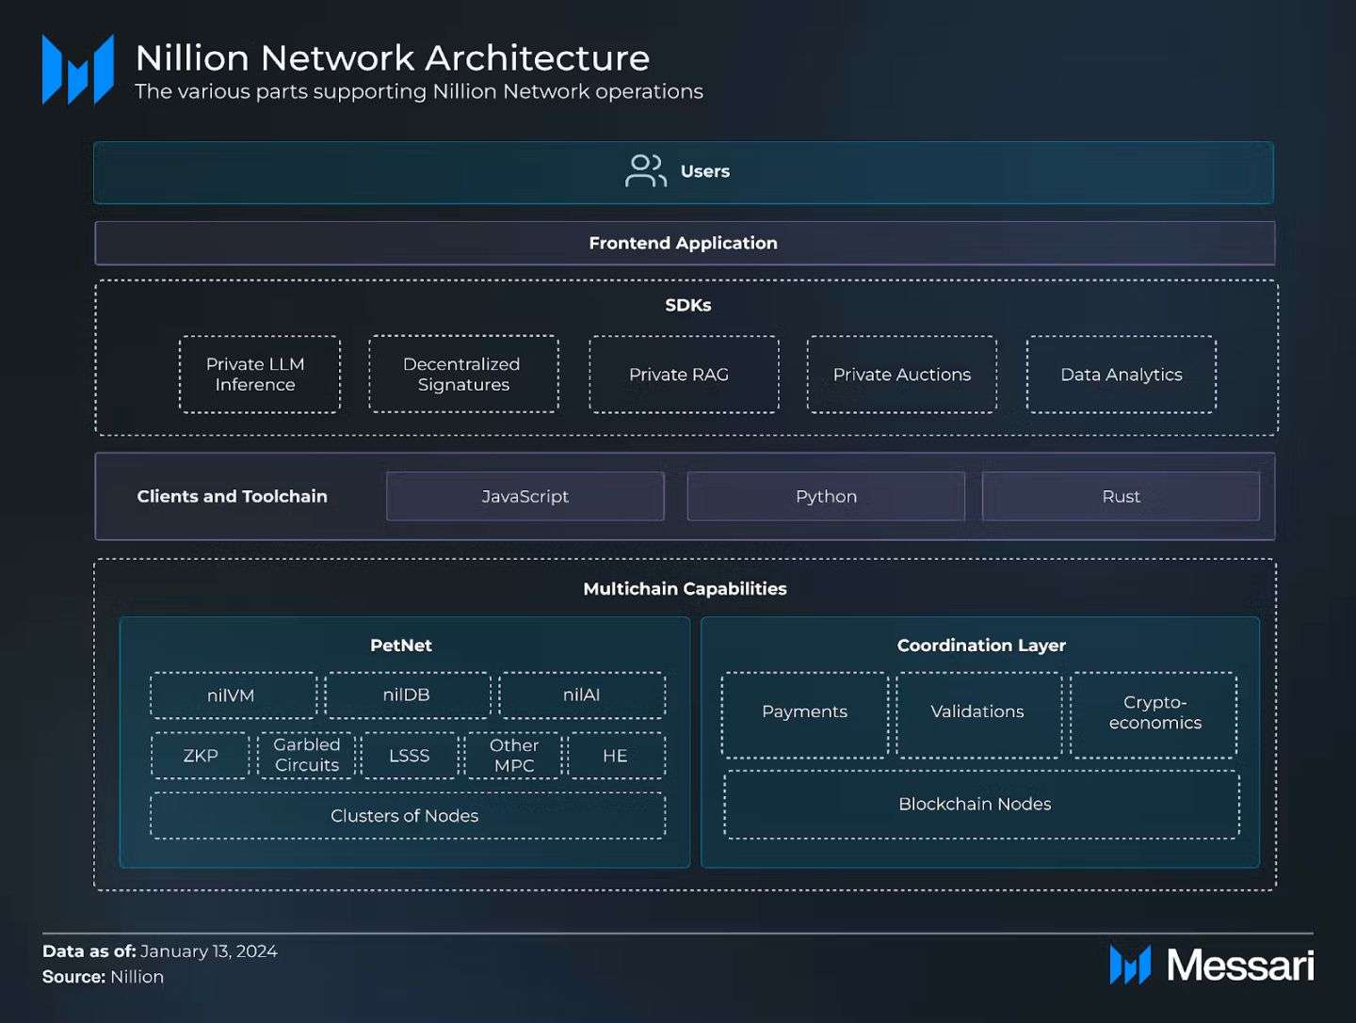Click the Messari logo in top-left corner
Screen dimensions: 1356x1023
[x=78, y=70]
